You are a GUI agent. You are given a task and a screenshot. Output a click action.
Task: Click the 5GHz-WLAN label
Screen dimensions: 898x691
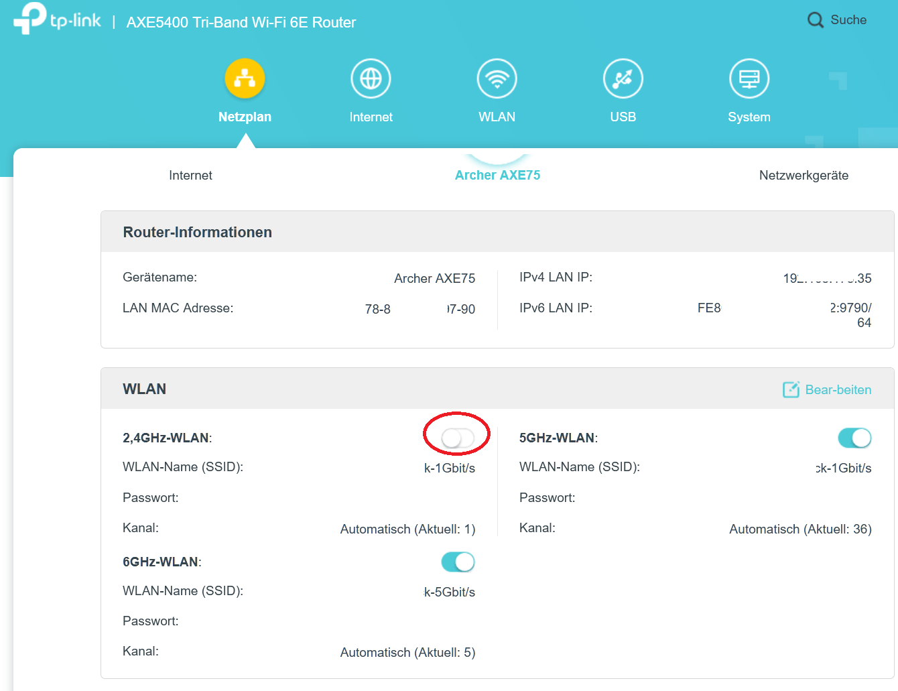pos(558,438)
